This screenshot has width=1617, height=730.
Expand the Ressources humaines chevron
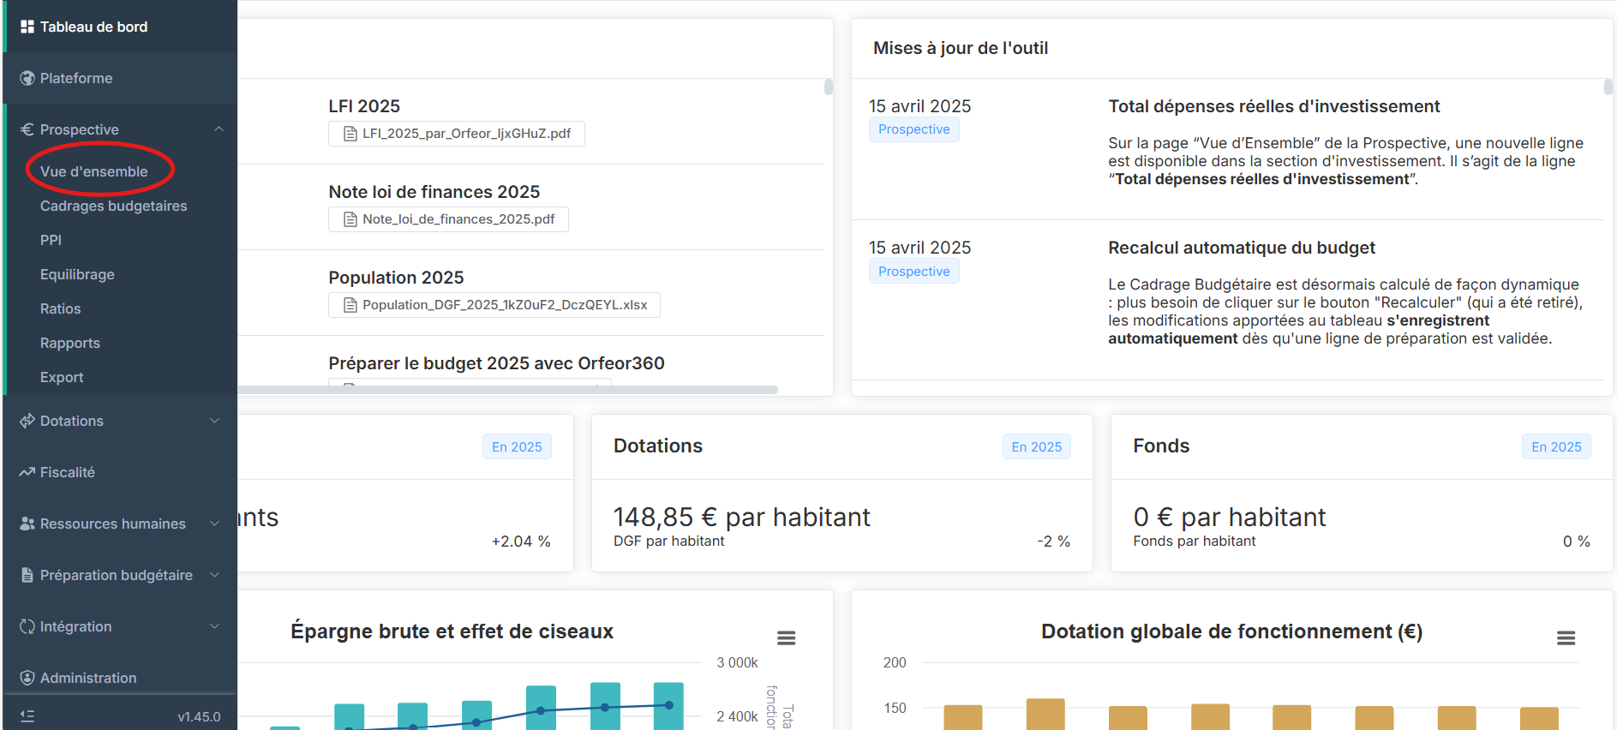[215, 524]
